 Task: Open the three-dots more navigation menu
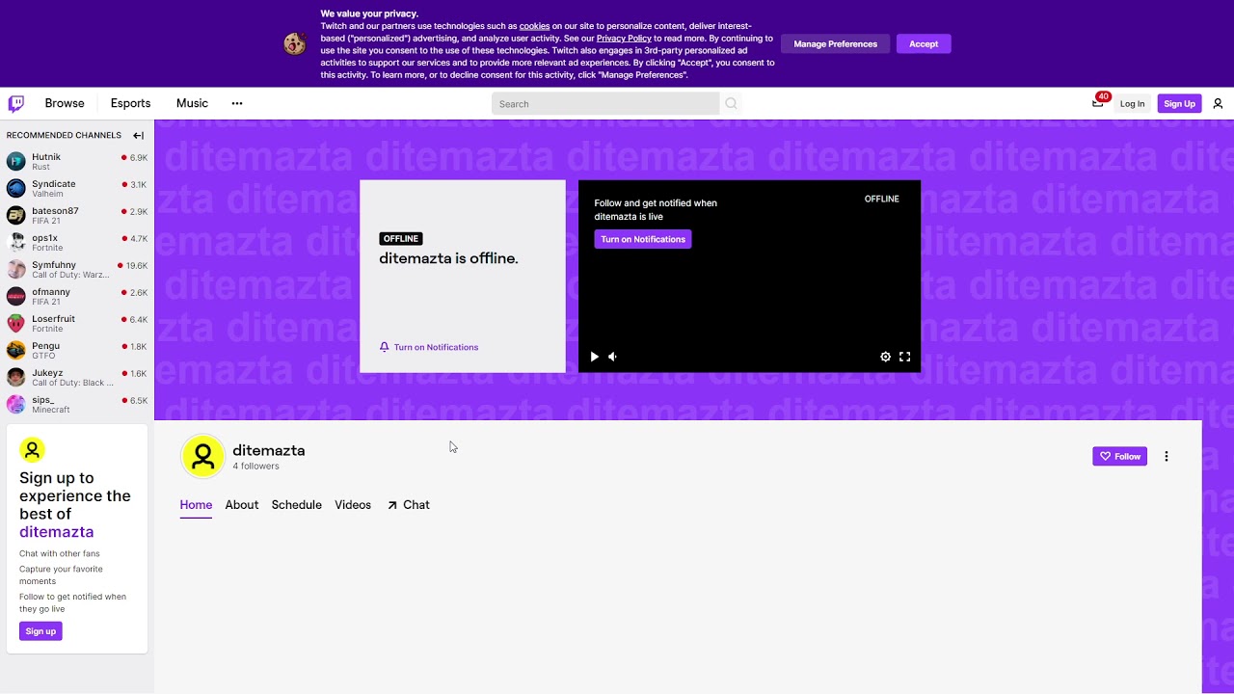coord(237,103)
